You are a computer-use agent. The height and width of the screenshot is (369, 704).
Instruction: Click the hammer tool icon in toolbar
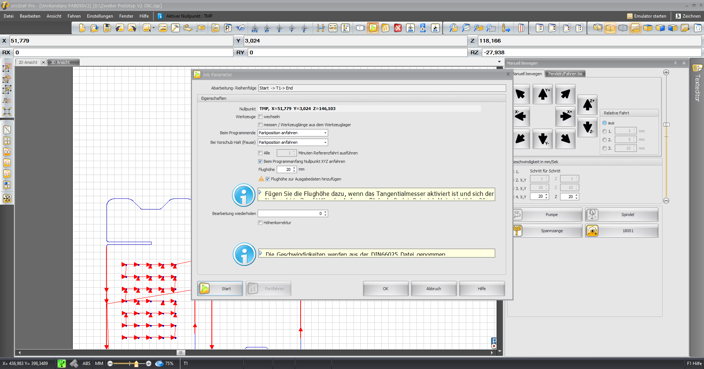[175, 28]
